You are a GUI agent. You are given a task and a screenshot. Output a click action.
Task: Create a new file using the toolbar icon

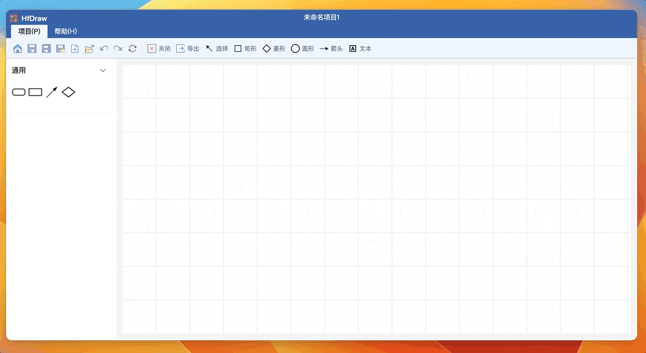click(75, 49)
